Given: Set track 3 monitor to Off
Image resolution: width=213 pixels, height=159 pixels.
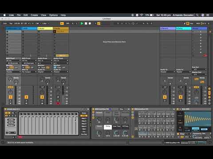Looking at the screenshot, I should [47, 68].
